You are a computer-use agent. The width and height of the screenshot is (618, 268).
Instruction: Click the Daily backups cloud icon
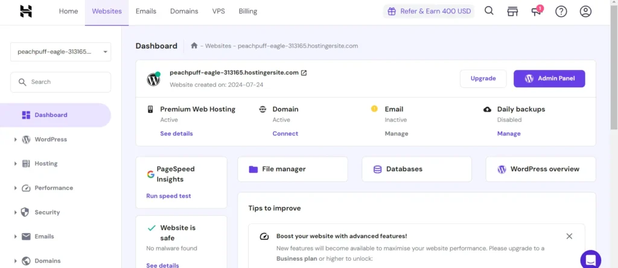487,110
